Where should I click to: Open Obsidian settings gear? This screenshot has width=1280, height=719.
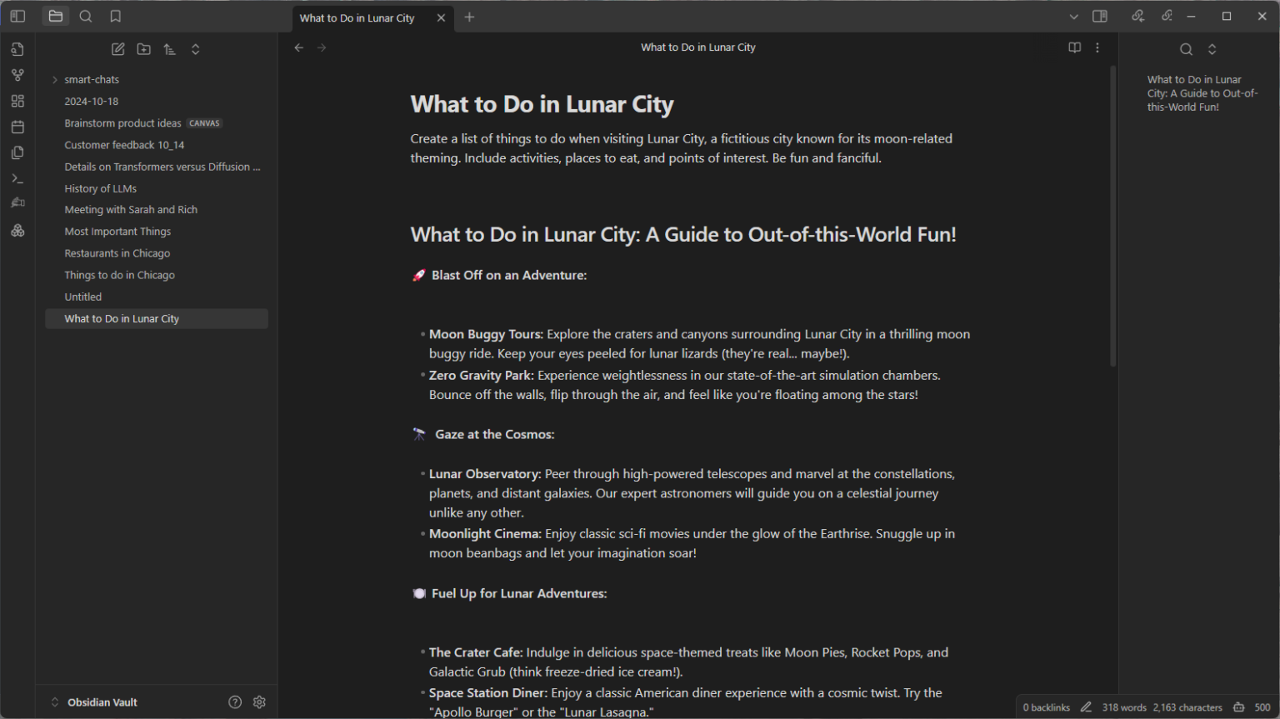tap(259, 702)
